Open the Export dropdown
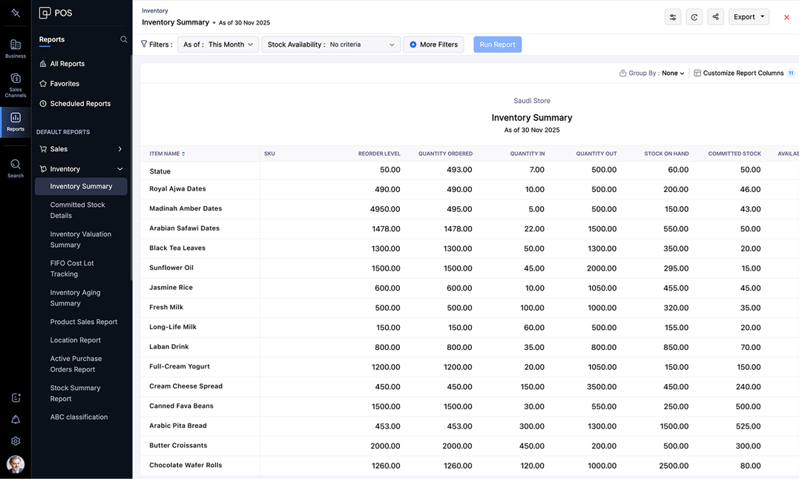This screenshot has width=799, height=479. pyautogui.click(x=749, y=17)
